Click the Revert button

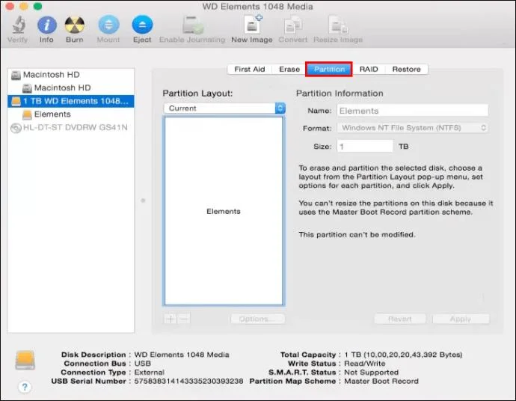click(x=400, y=319)
